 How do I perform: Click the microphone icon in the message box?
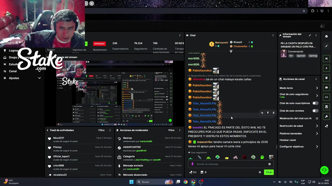coord(192,164)
